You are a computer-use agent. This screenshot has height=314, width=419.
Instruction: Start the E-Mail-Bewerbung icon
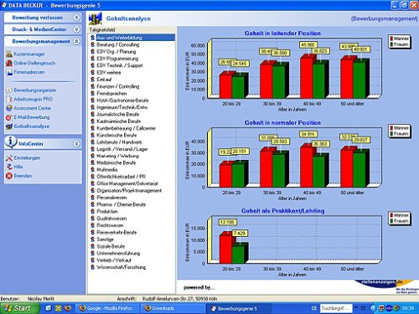point(9,117)
